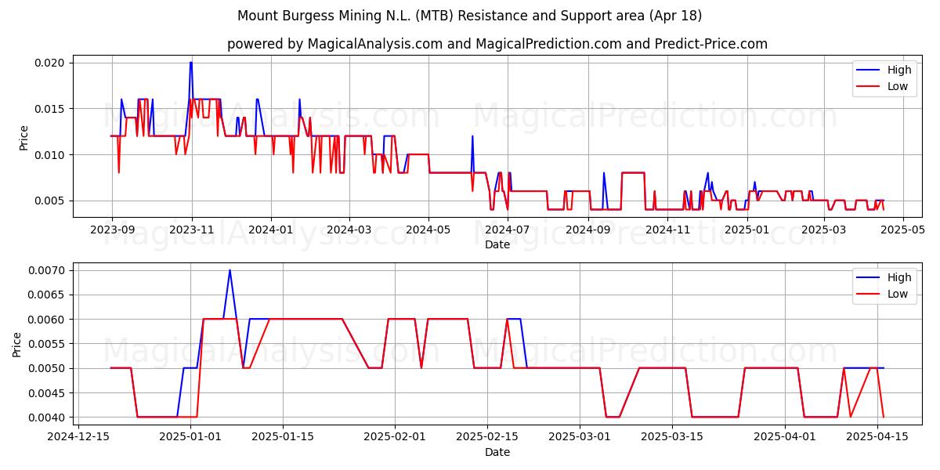Click the blue High line swatch in top legend

(869, 70)
